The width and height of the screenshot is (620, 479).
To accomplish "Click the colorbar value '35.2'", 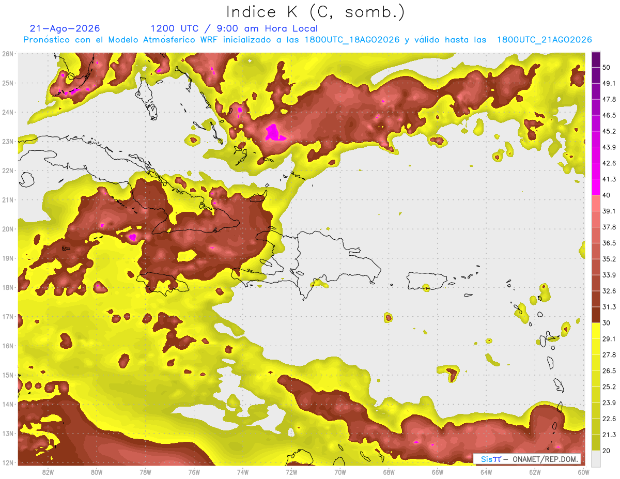I will point(609,259).
